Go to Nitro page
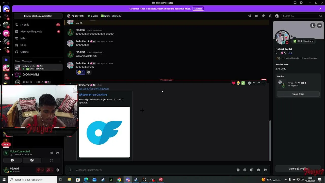 [x=38, y=38]
